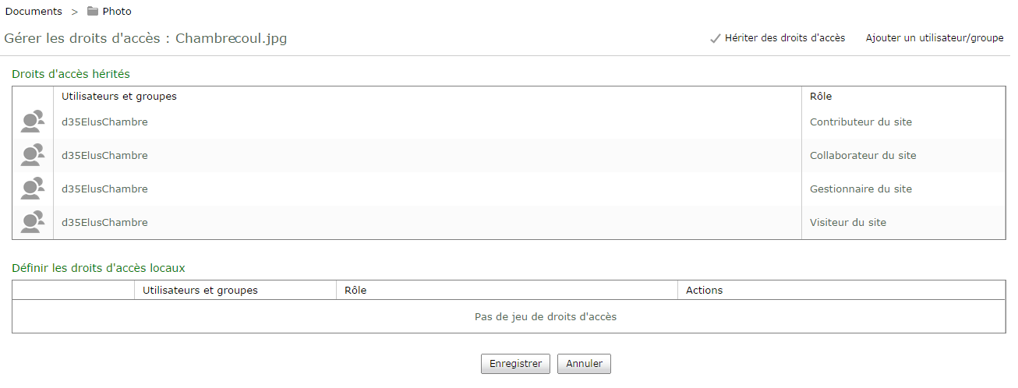Viewport: 1018px width, 388px height.
Task: Select d35ElusChambre in the Visiteur row
Action: [x=104, y=223]
